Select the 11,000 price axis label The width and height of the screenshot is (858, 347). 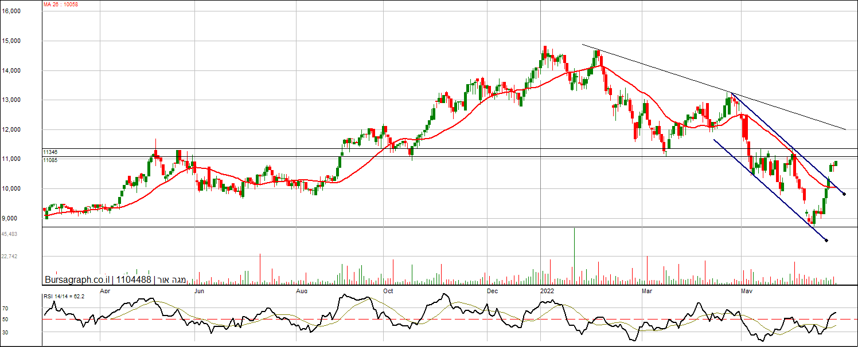point(11,159)
